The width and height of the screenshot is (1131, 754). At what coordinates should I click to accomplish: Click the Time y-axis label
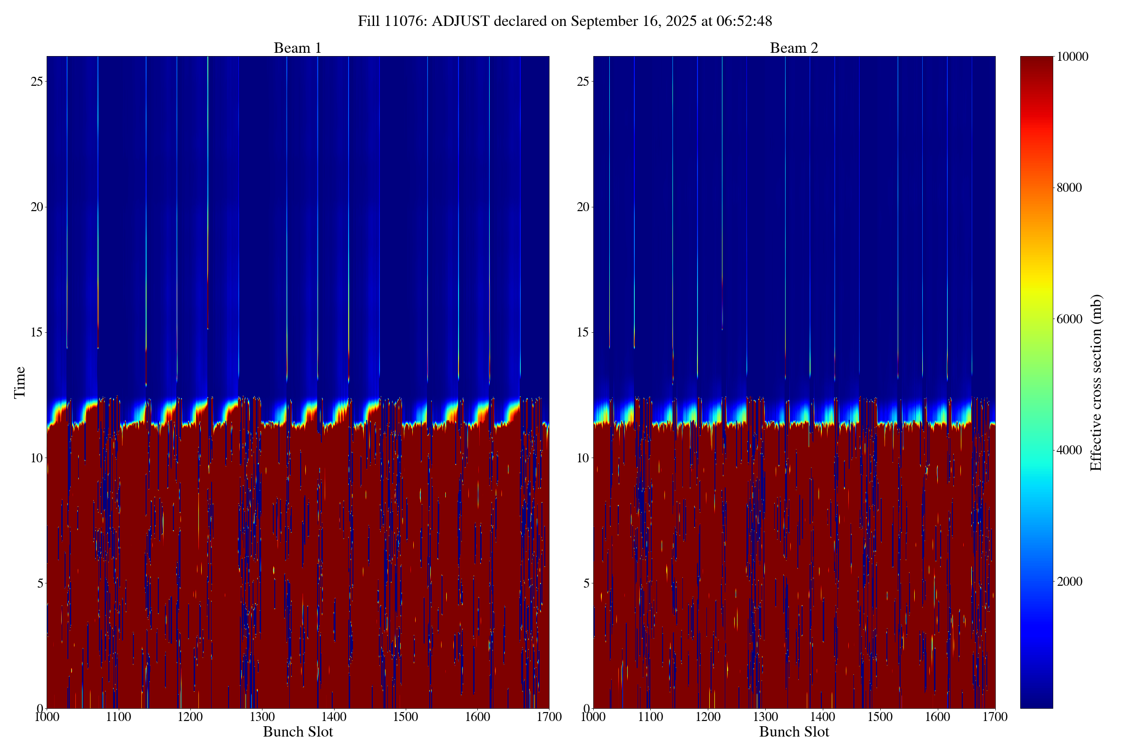coord(20,382)
